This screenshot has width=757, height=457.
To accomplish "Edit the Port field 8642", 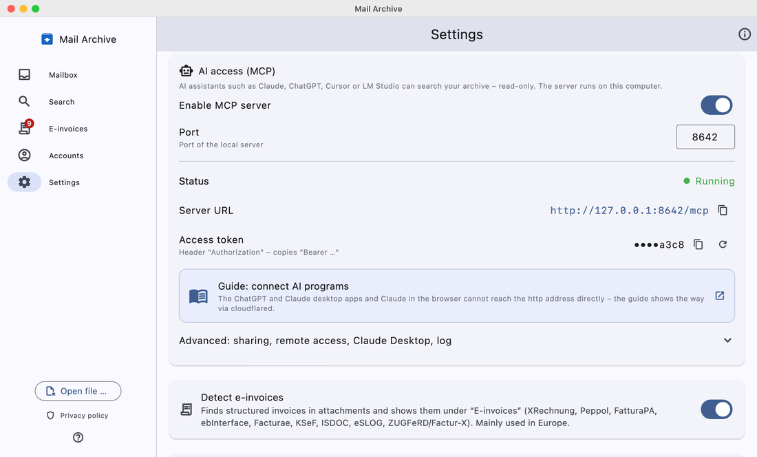I will click(705, 137).
